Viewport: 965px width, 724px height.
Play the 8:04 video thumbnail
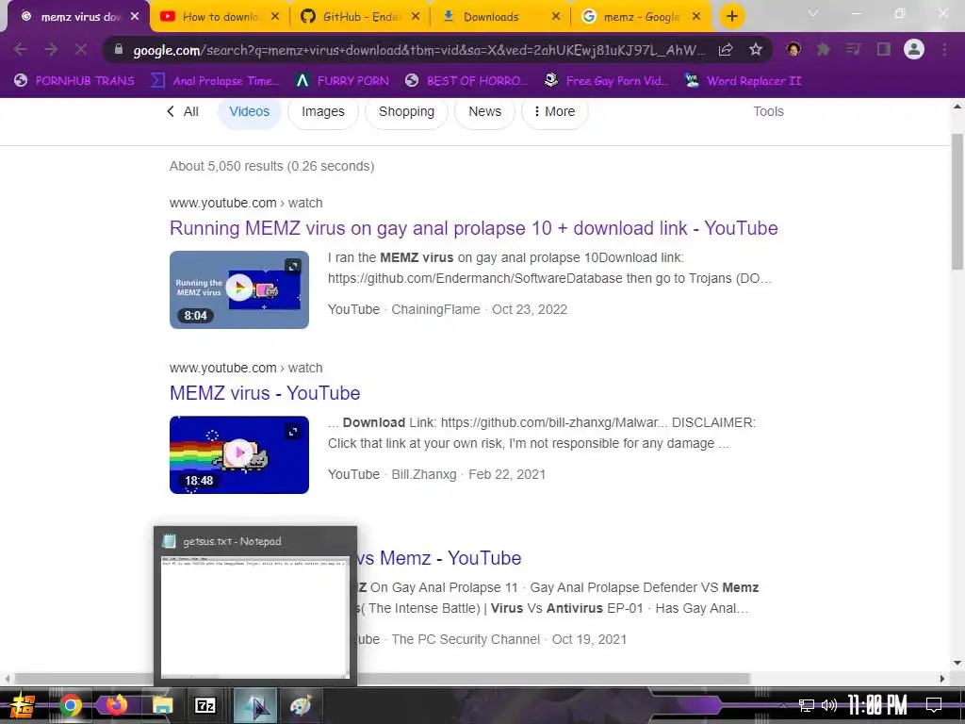[238, 289]
